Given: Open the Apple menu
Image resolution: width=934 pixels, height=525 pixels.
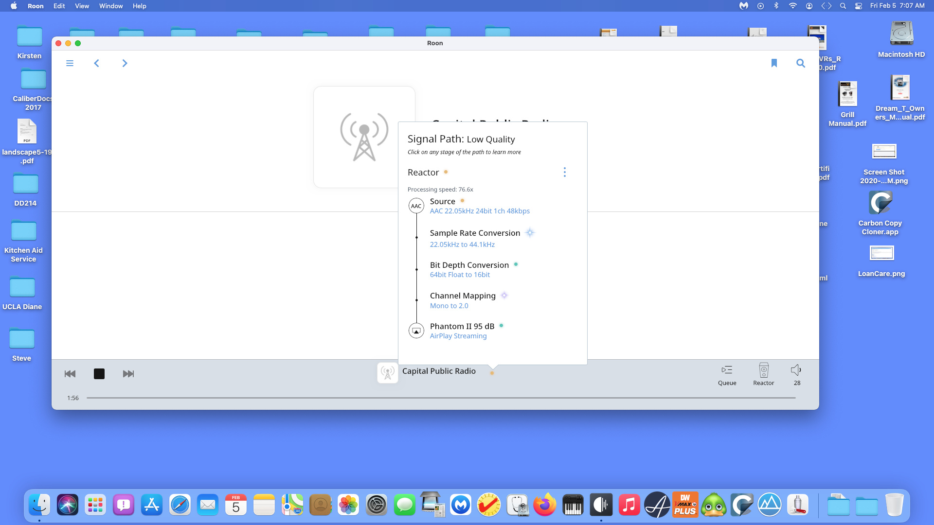Looking at the screenshot, I should 14,6.
